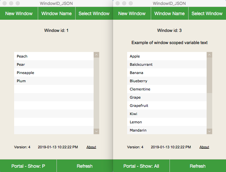
Task: Click New Window button in left window
Action: pos(19,13)
